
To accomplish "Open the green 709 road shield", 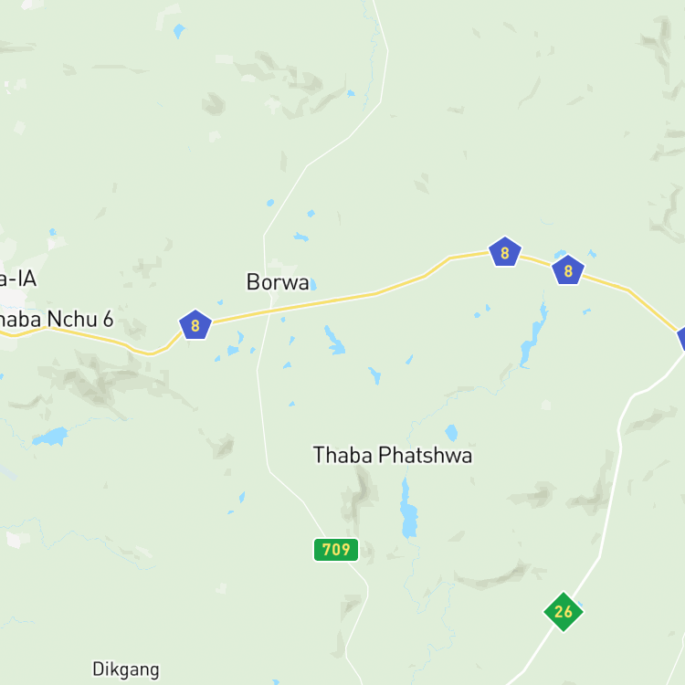I will tap(336, 549).
